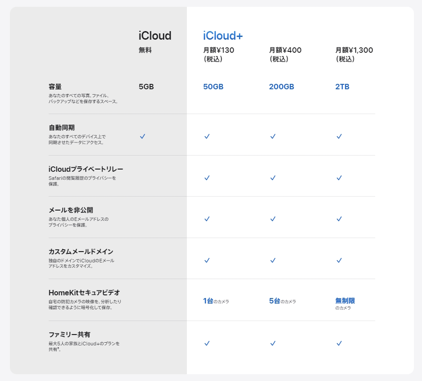The width and height of the screenshot is (422, 381).
Task: Click the 2TB plan's 自動同期 checkmark
Action: pos(339,136)
